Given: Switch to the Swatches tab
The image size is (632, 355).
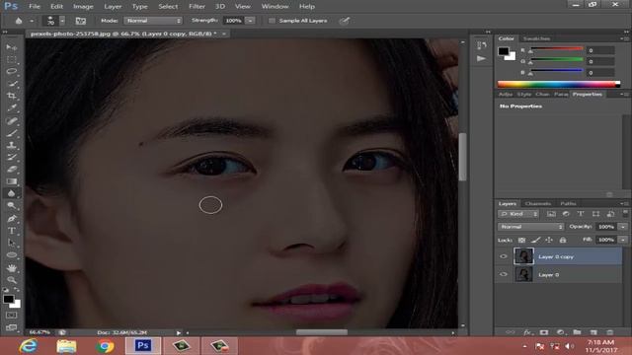Looking at the screenshot, I should pos(536,38).
